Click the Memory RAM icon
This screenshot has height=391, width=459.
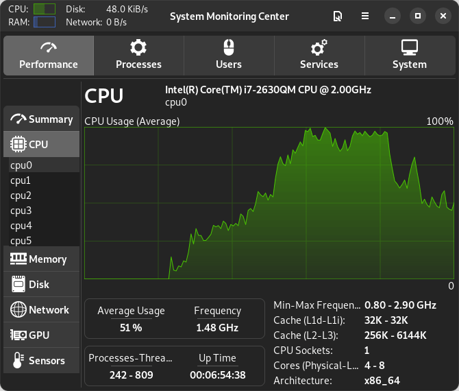pos(18,259)
